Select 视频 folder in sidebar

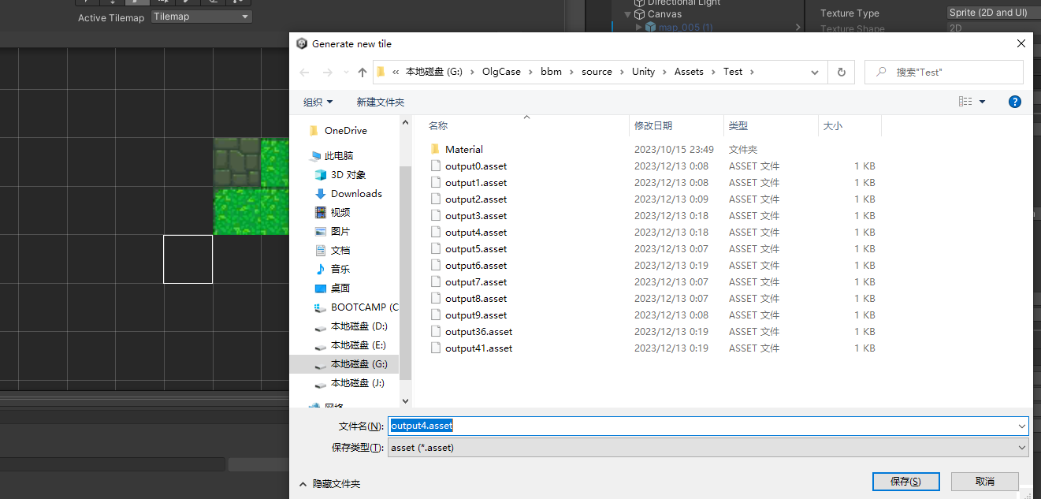click(x=340, y=212)
